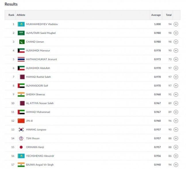The width and height of the screenshot is (186, 169).
Task: Click the Kazakhstan flag next to MUKHAMEDIYEV
Action: click(x=21, y=24)
